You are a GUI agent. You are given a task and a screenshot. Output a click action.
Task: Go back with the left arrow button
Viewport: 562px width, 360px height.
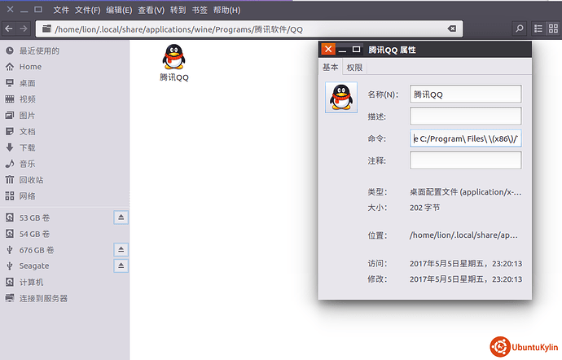(x=9, y=29)
